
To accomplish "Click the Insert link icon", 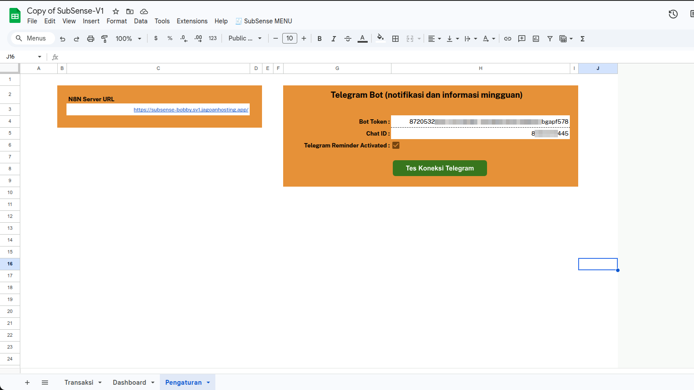I will pyautogui.click(x=507, y=39).
